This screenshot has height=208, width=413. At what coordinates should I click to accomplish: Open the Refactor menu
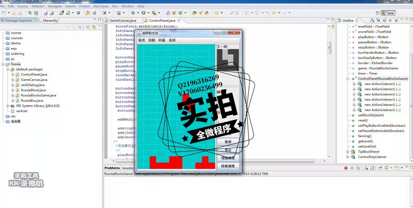pos(38,6)
